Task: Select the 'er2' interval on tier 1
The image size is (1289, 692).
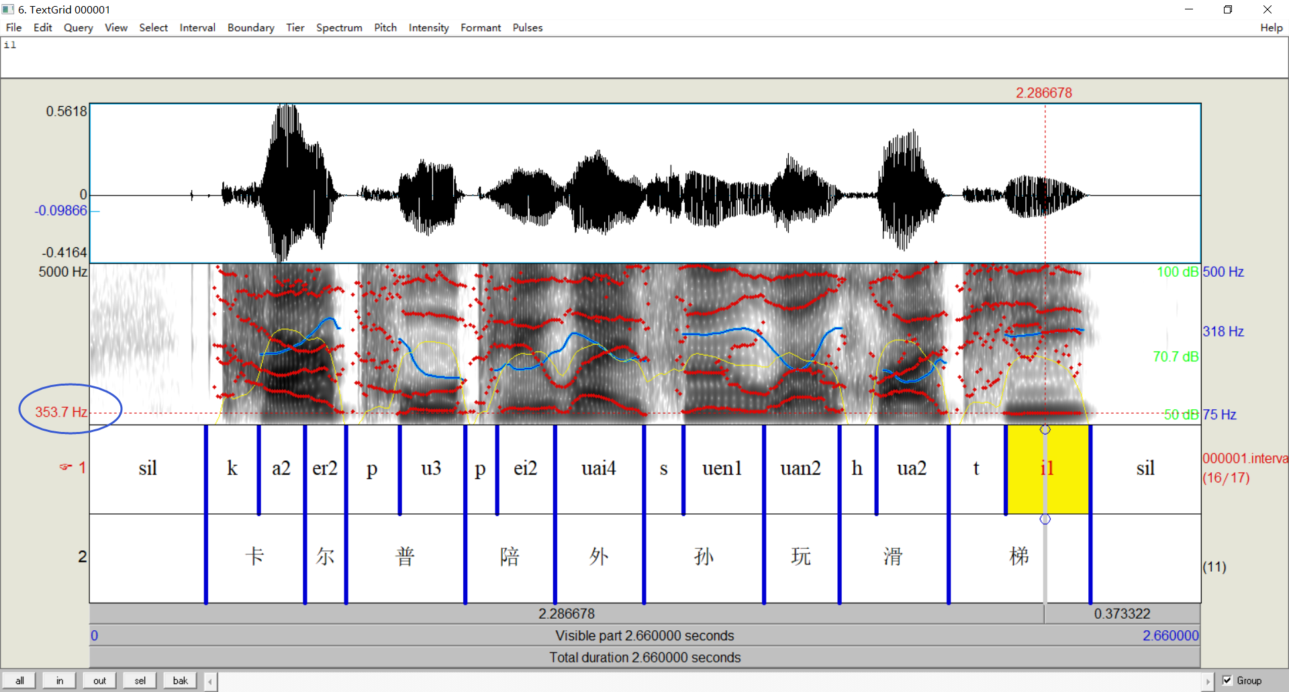Action: (x=325, y=468)
